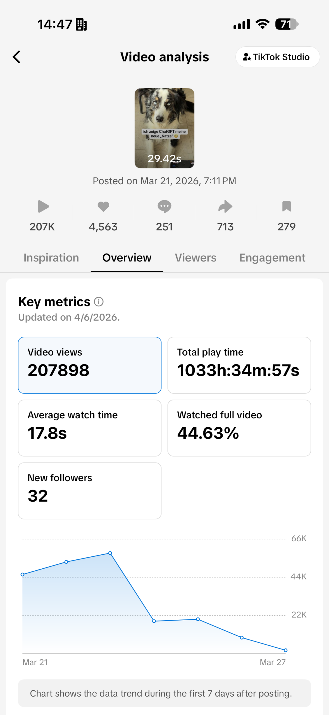329x715 pixels.
Task: Select the Overview tab
Action: coord(127,258)
